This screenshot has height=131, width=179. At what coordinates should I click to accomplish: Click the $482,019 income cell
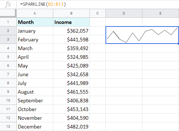pos(71,127)
